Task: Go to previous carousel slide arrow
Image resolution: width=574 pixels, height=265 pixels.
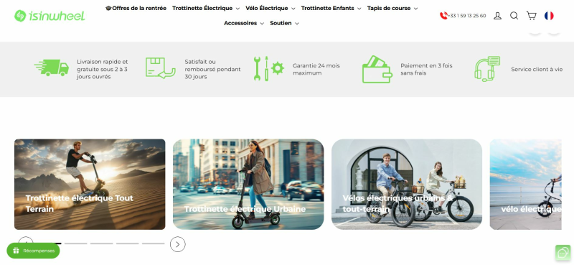Action: tap(26, 240)
